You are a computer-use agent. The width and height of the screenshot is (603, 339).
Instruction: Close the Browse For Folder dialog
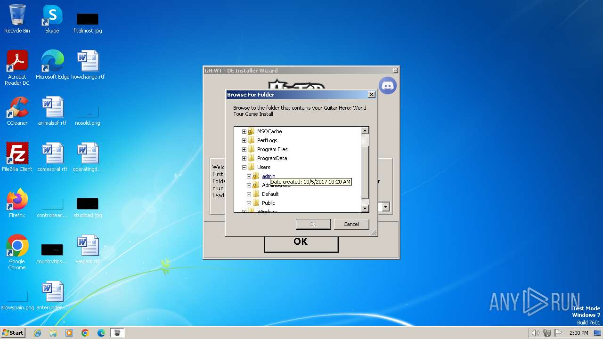[x=371, y=95]
